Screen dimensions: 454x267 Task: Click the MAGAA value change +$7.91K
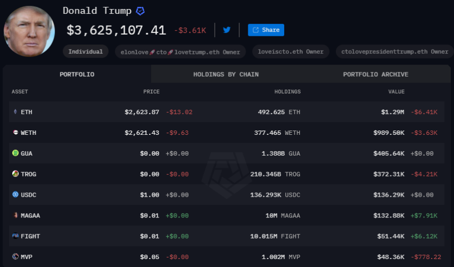pyautogui.click(x=424, y=215)
